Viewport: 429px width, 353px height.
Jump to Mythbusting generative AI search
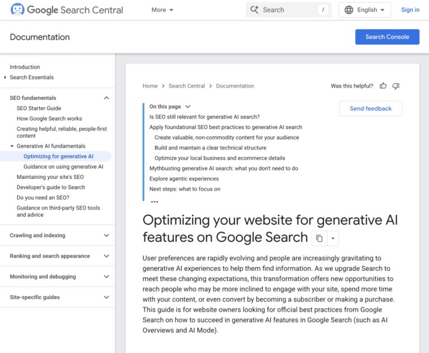click(223, 168)
